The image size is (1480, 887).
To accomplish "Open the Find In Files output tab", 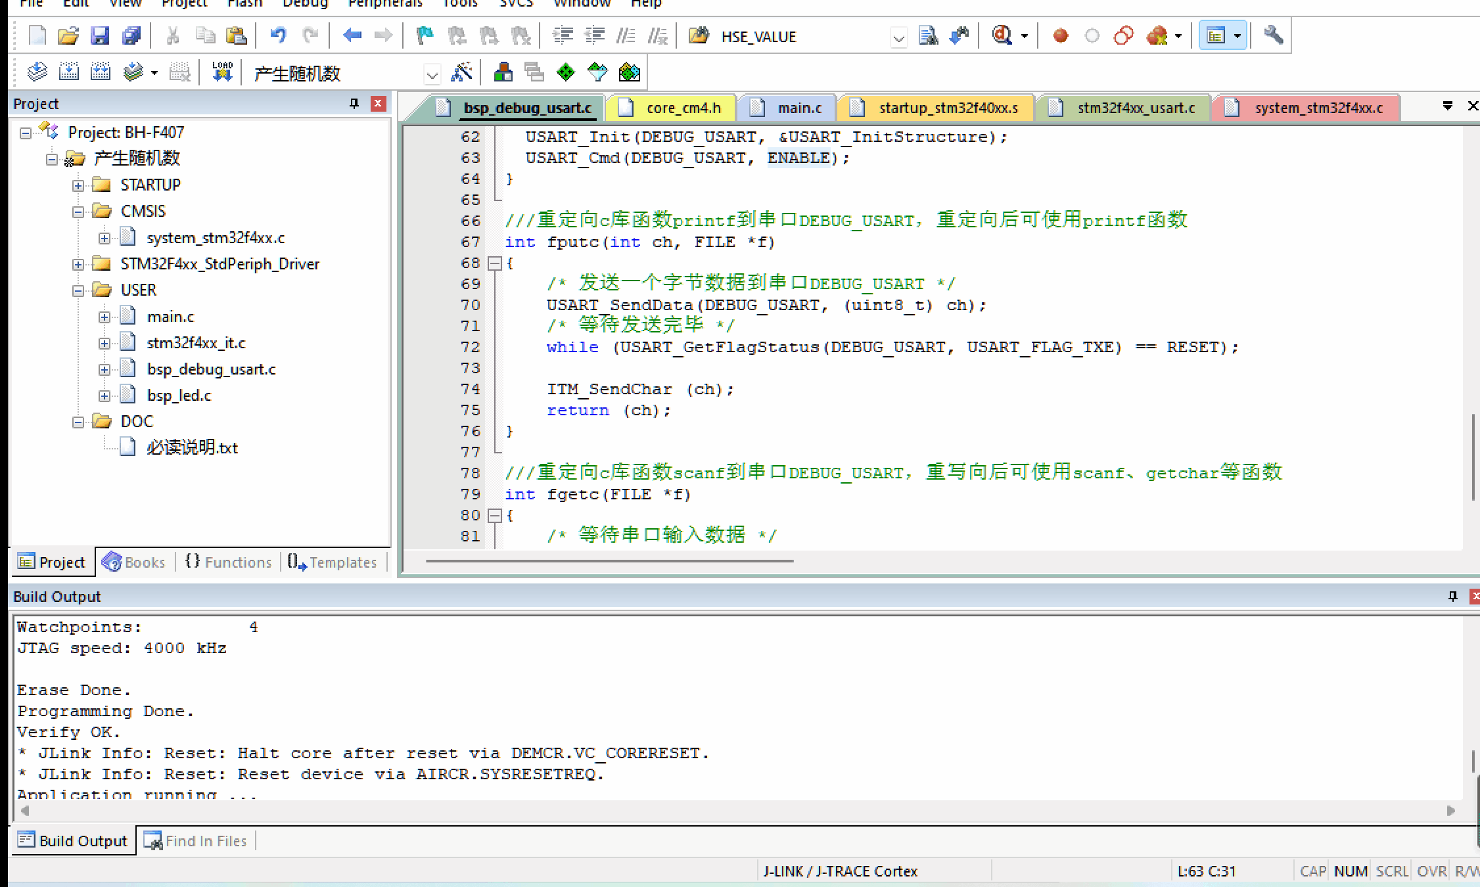I will pyautogui.click(x=196, y=841).
